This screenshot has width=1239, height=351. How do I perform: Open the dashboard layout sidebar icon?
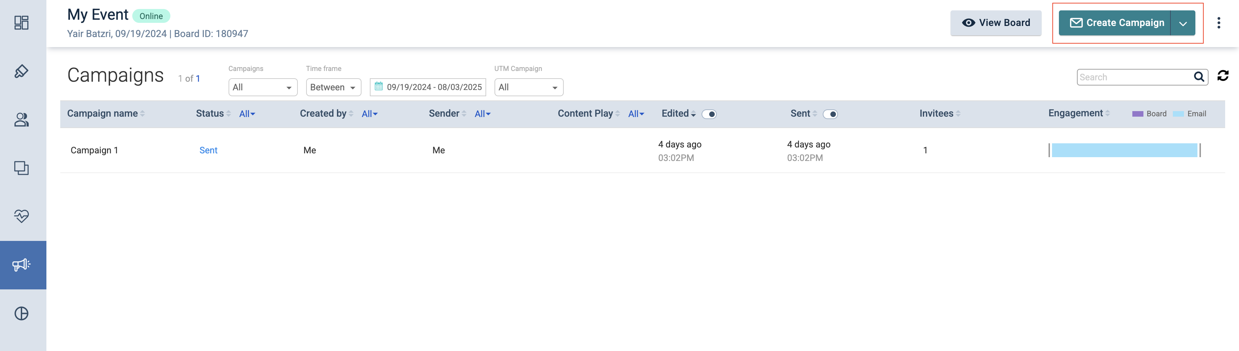click(x=21, y=22)
